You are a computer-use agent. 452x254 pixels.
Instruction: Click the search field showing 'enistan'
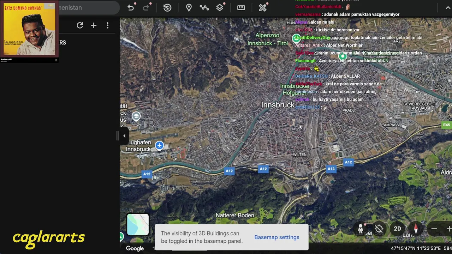click(88, 7)
